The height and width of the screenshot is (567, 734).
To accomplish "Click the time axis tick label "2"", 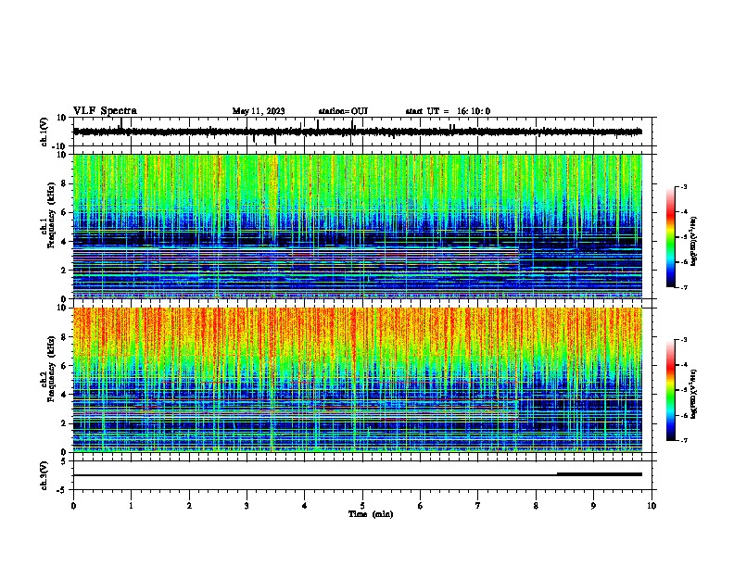I will click(x=189, y=506).
